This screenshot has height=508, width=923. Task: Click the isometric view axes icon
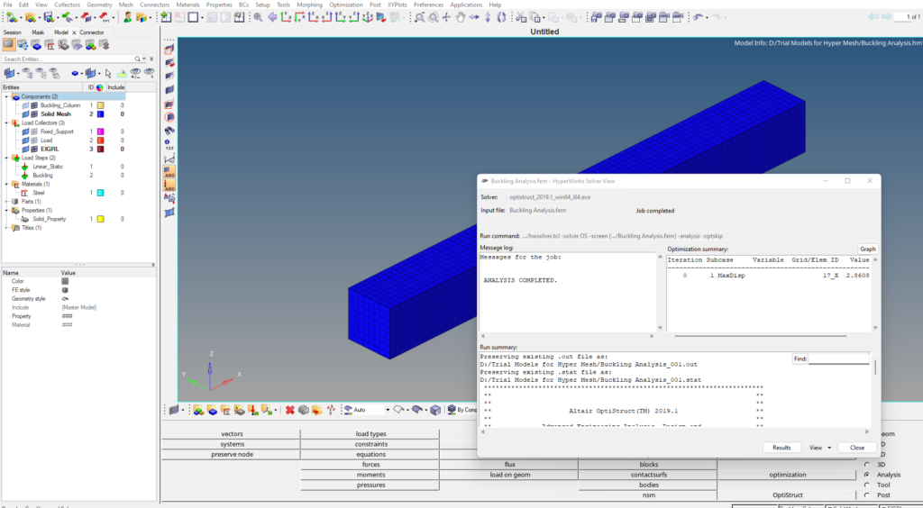(x=368, y=17)
